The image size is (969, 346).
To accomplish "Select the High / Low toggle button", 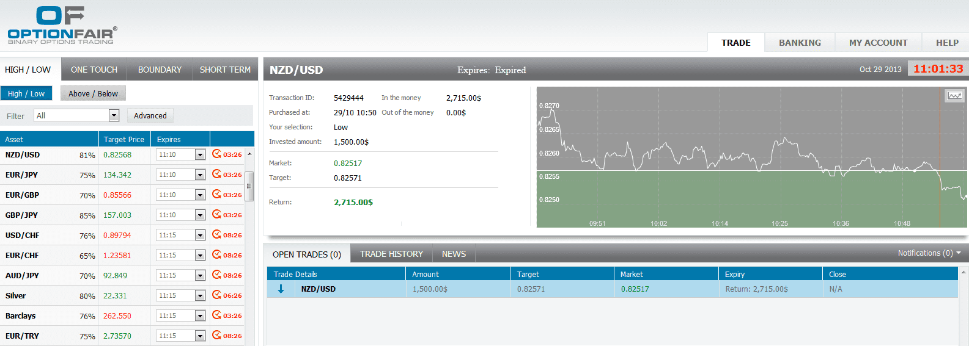I will 26,93.
